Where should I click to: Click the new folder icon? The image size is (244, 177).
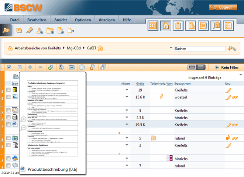tap(50, 31)
